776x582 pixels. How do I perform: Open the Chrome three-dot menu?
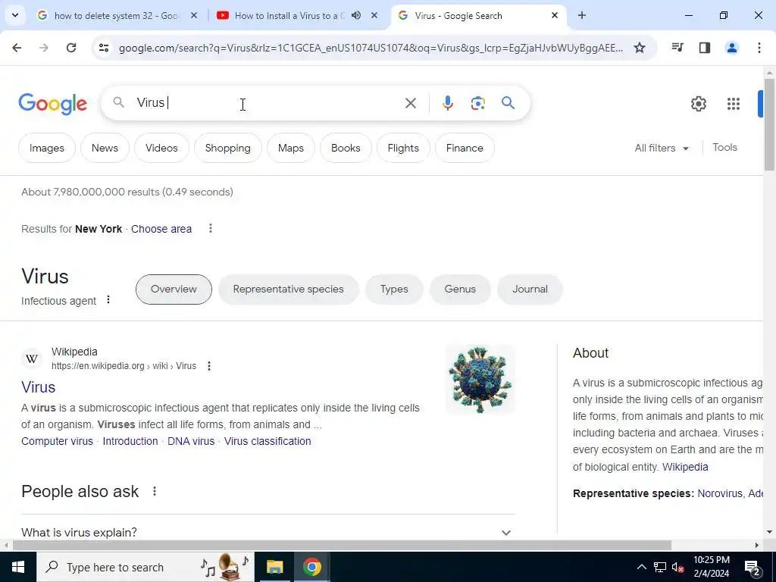pyautogui.click(x=759, y=48)
